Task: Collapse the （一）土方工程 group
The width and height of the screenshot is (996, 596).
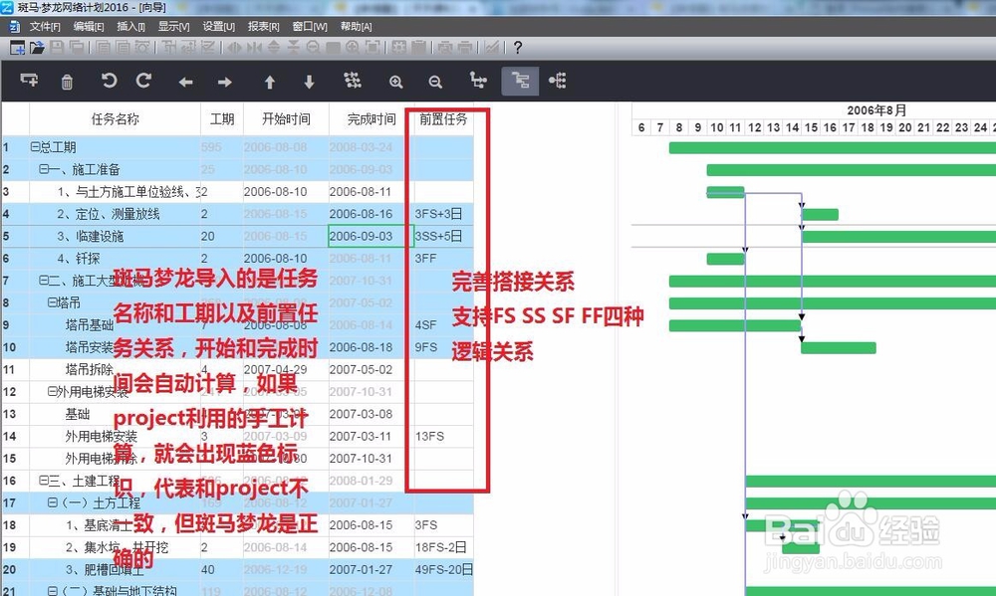Action: pyautogui.click(x=52, y=502)
